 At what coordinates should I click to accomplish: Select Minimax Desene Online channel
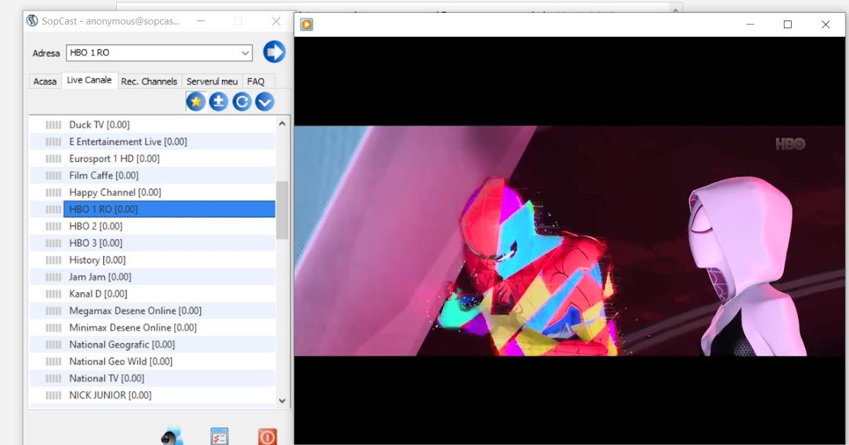[x=133, y=328]
